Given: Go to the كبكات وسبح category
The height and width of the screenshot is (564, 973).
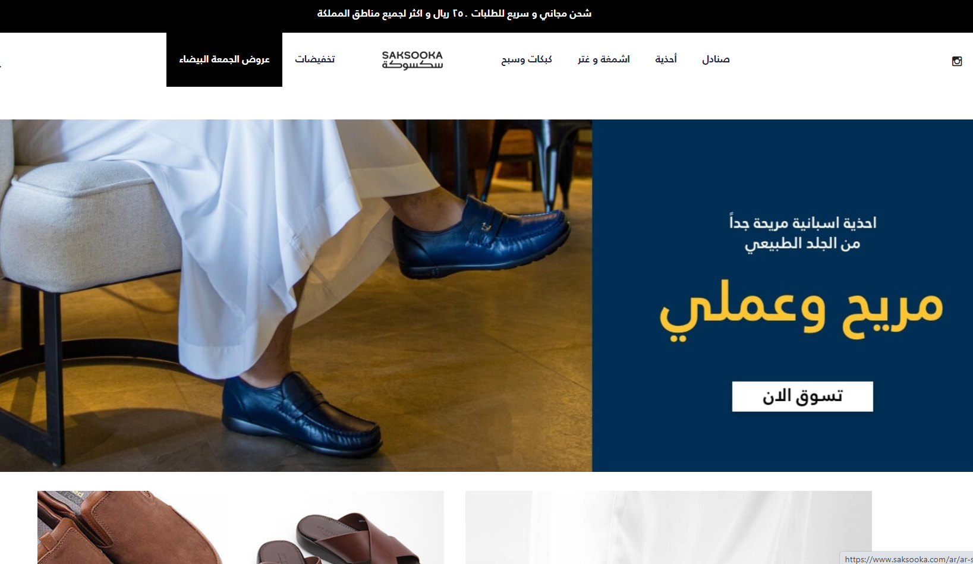Looking at the screenshot, I should point(527,59).
